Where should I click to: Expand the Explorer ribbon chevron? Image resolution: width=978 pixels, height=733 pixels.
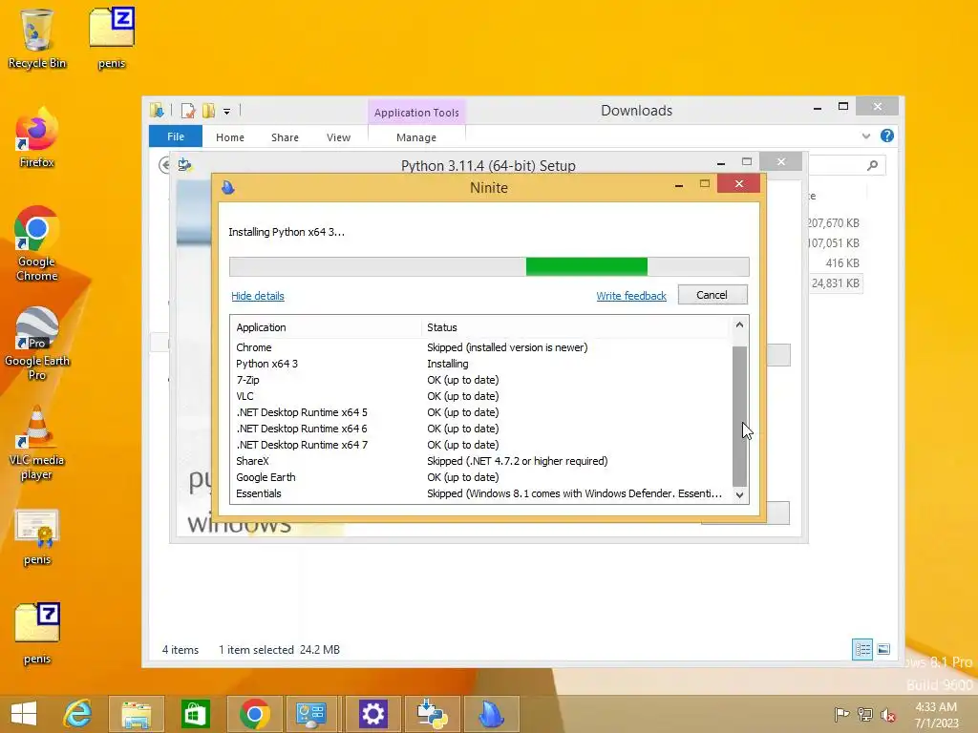[865, 136]
